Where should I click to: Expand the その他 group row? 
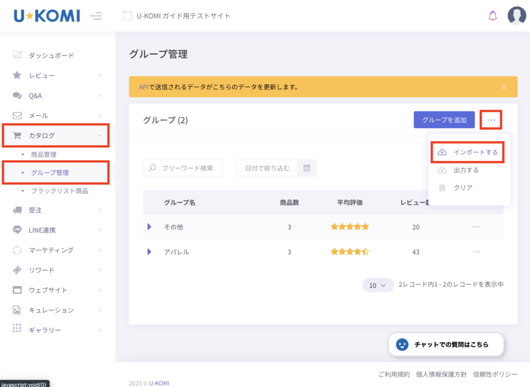point(150,227)
